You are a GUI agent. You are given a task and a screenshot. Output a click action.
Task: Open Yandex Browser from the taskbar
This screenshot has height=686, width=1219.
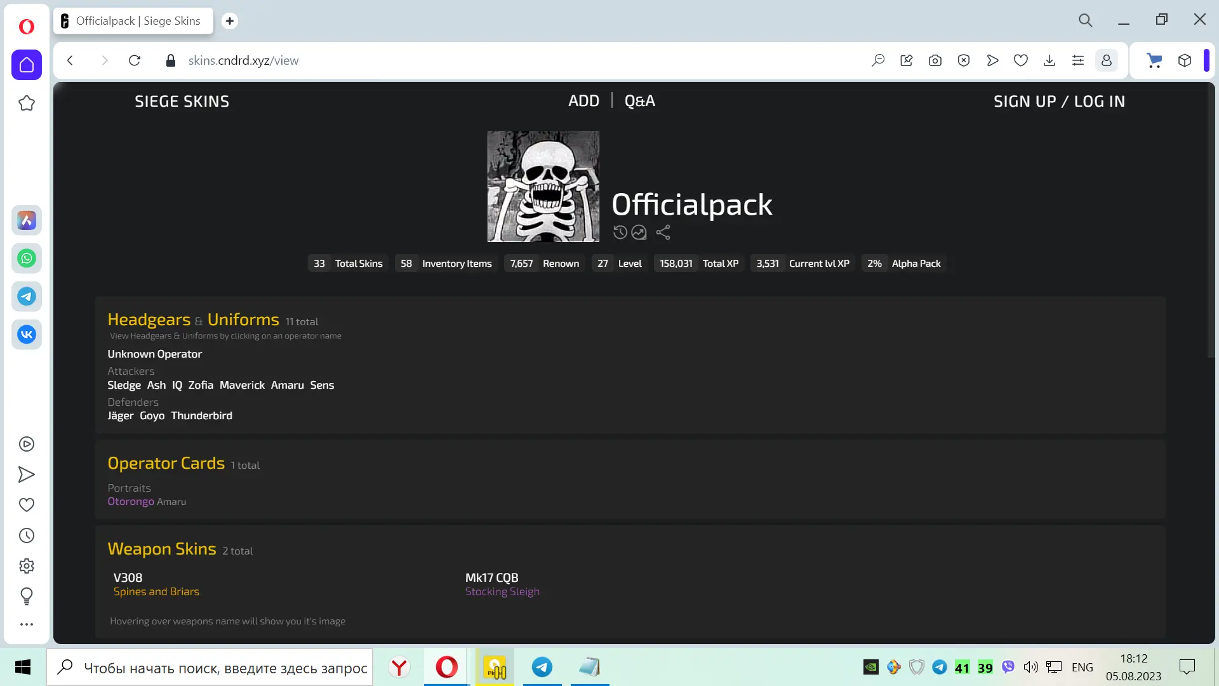pyautogui.click(x=399, y=668)
